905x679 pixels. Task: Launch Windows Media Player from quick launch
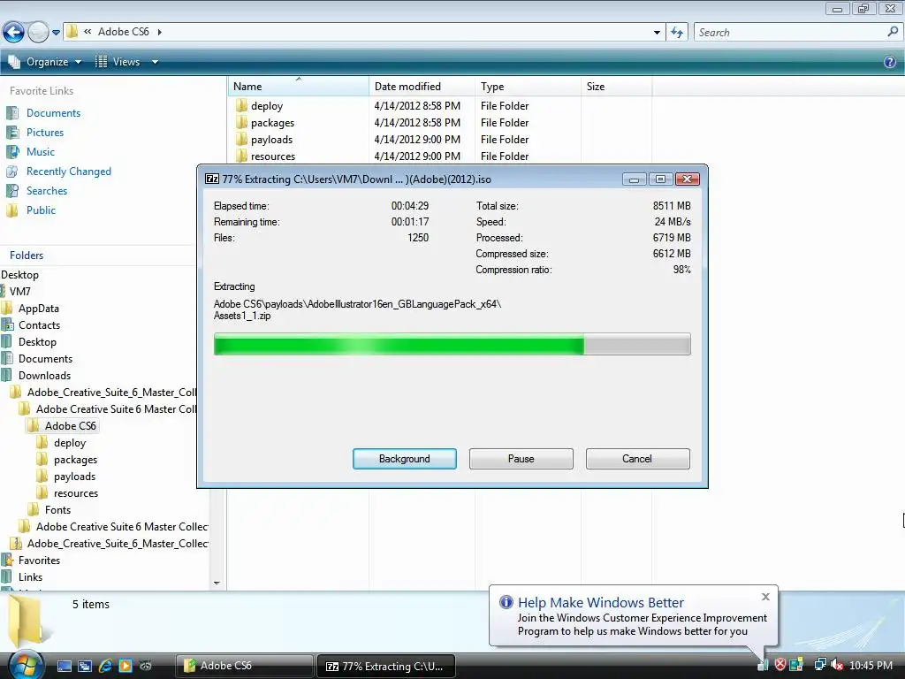125,666
